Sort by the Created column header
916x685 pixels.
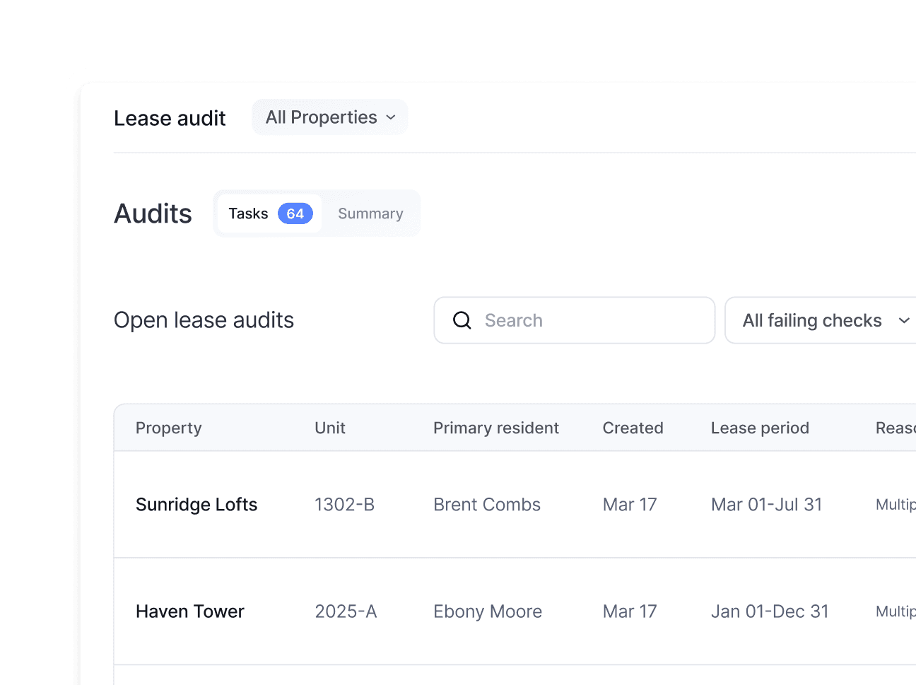coord(633,428)
